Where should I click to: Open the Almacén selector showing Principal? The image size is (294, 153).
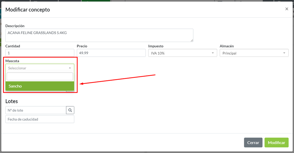point(252,53)
